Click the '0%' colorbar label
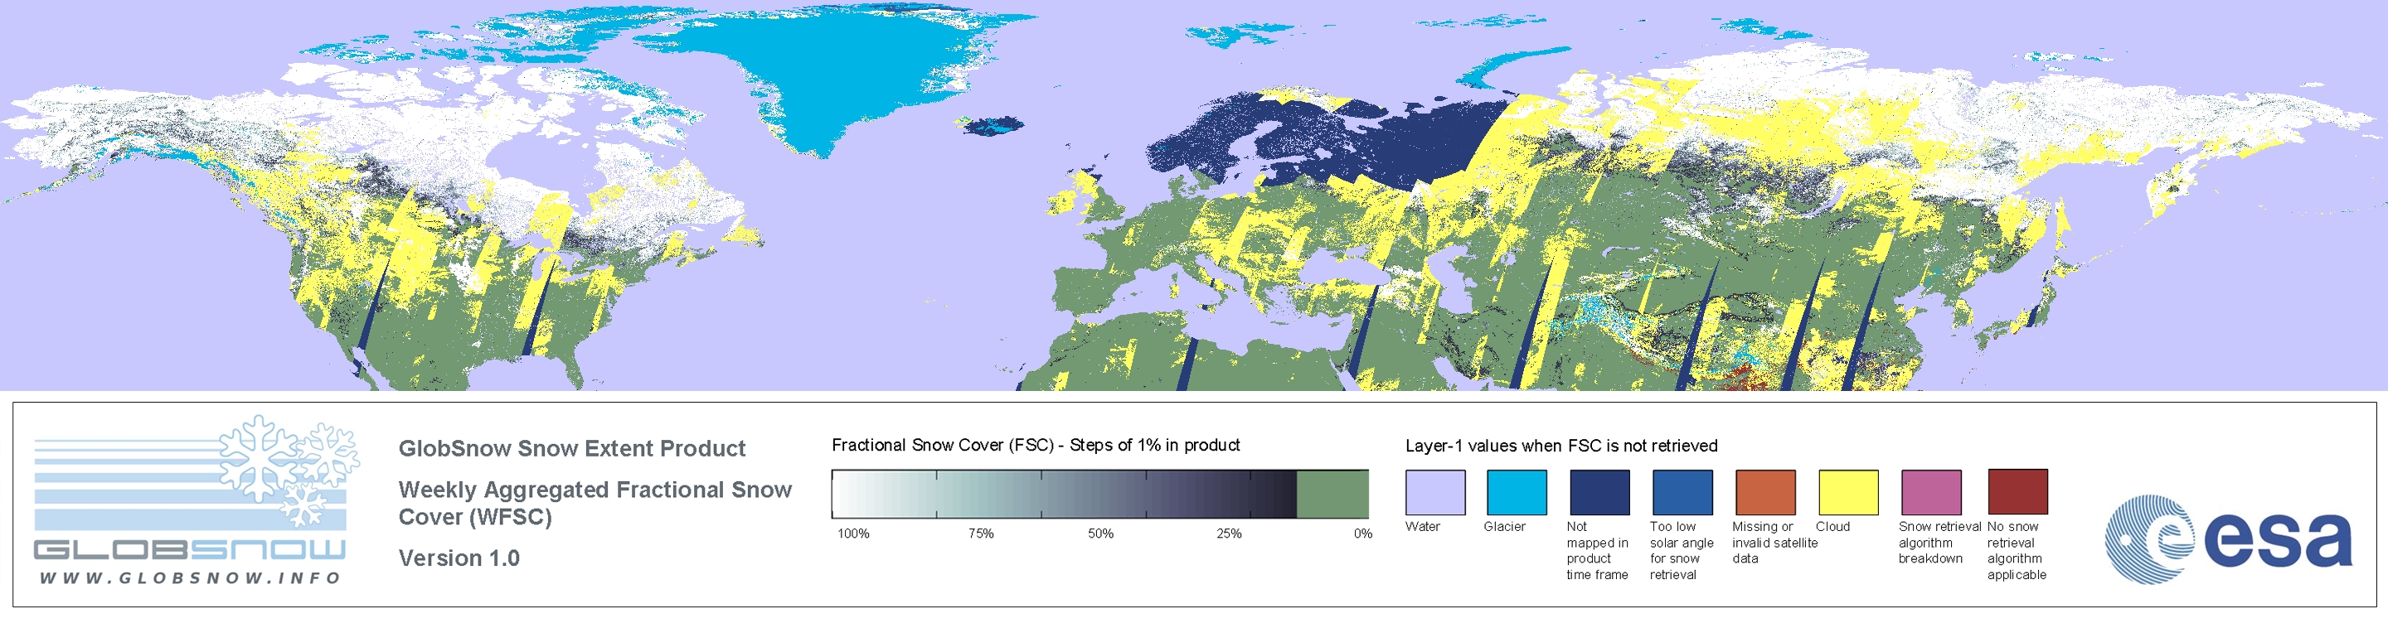Viewport: 2388px width, 618px height. tap(1362, 534)
